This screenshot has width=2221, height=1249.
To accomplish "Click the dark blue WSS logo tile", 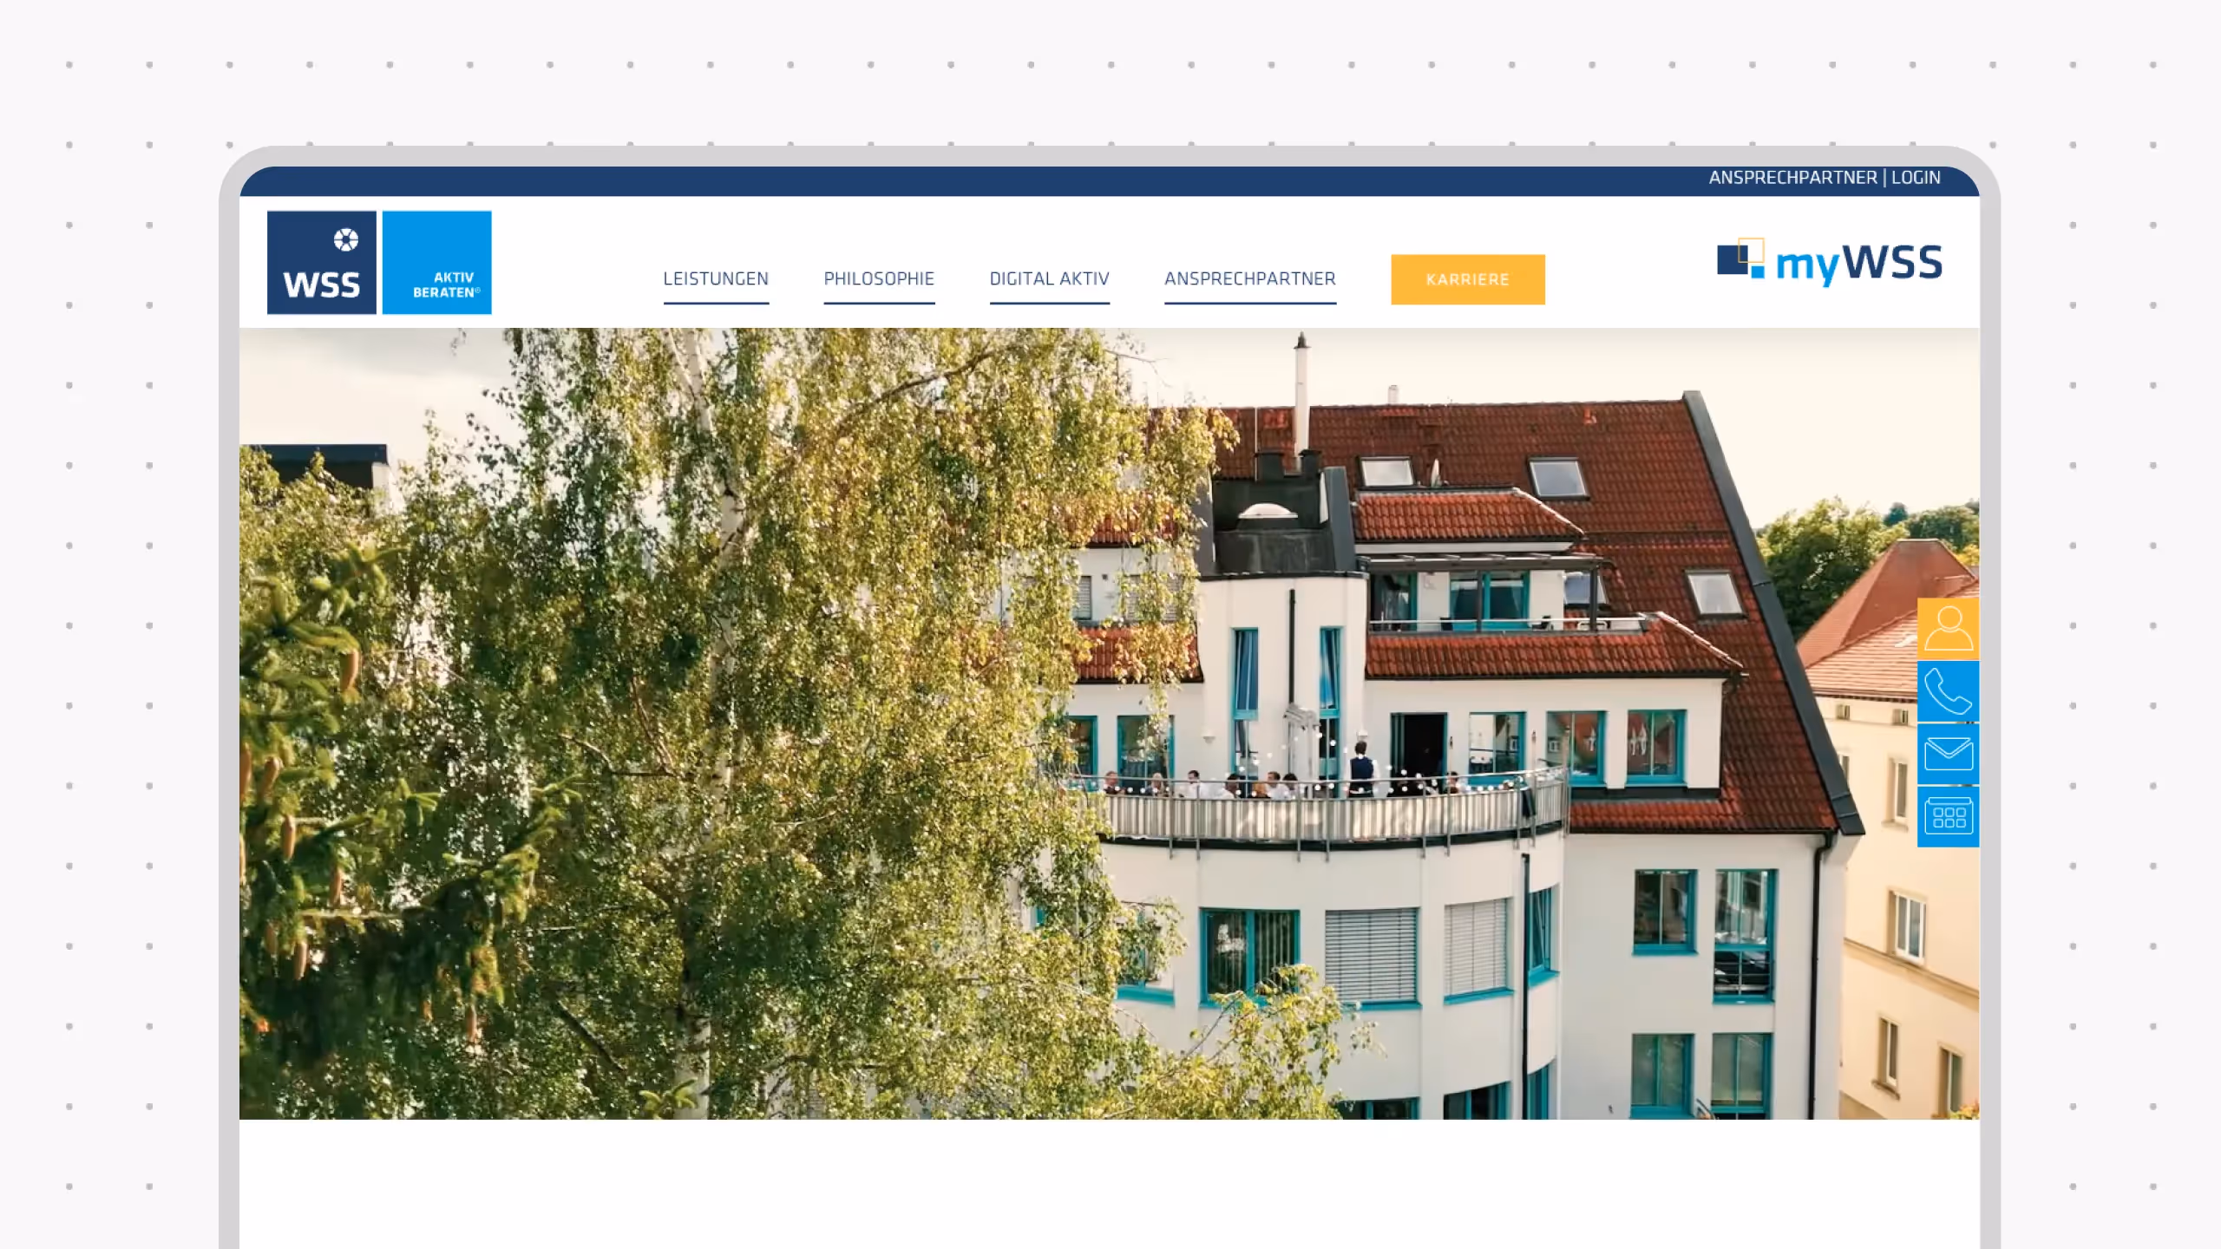I will [x=321, y=276].
